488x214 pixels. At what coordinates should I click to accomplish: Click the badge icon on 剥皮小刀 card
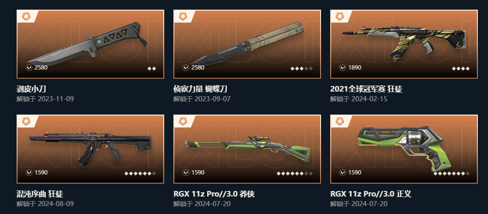tap(26, 17)
